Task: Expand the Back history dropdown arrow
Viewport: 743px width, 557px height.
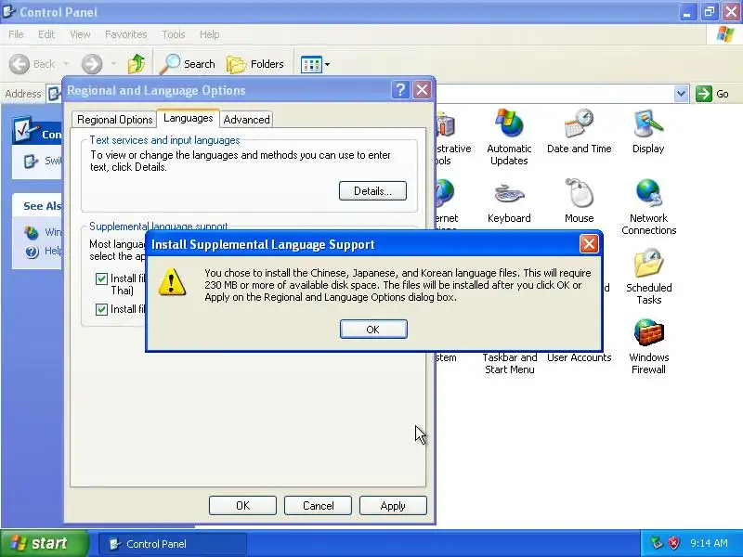Action: click(66, 63)
